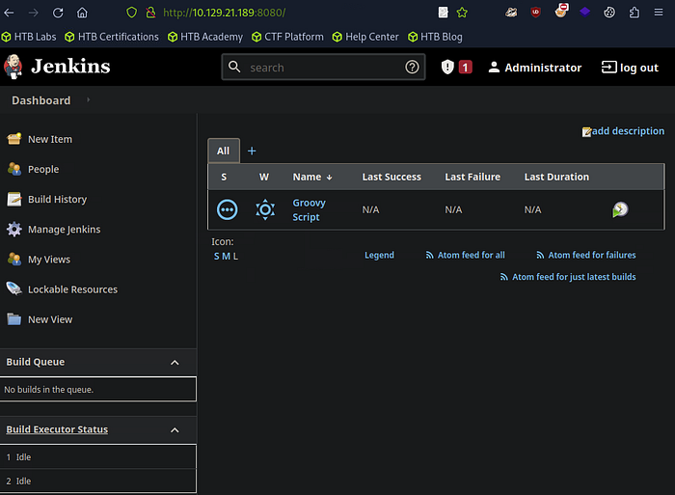Select the All view tab

[x=224, y=151]
